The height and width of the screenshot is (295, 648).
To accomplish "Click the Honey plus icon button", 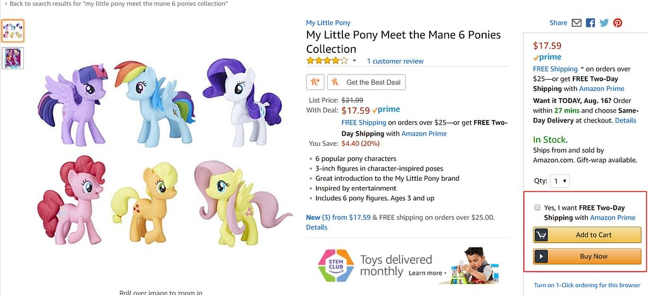I will point(315,82).
